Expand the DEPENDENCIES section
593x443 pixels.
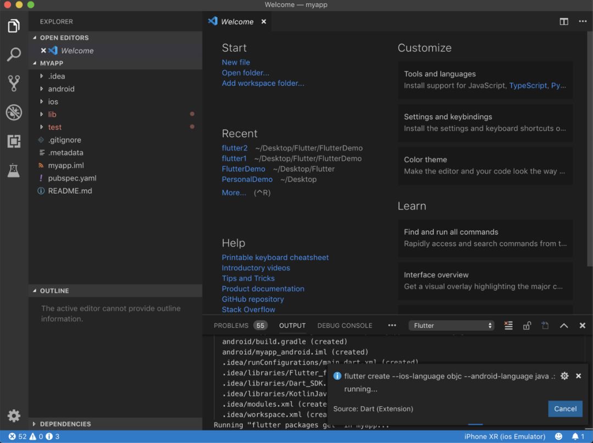65,424
